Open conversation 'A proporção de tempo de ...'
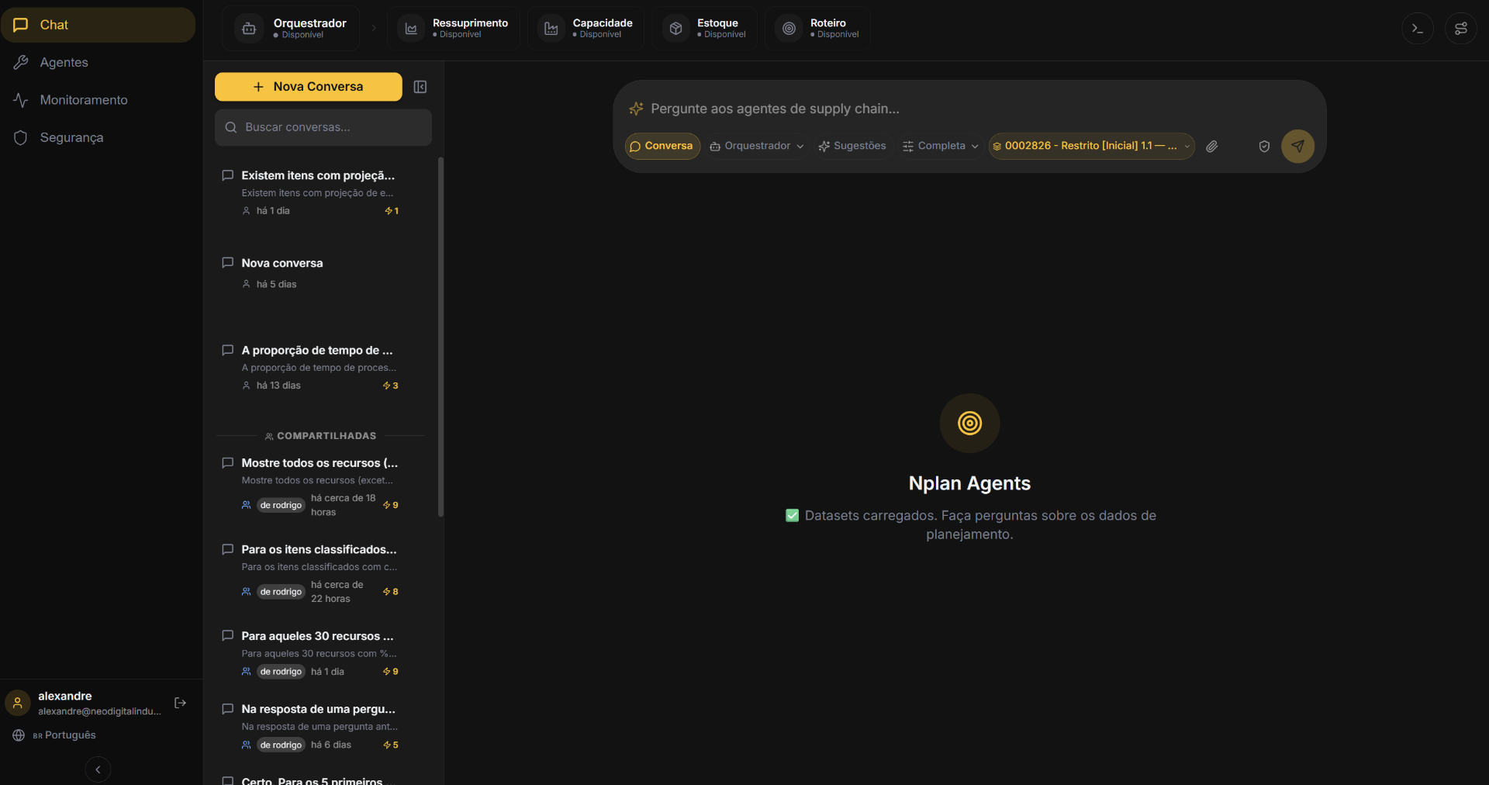 [323, 367]
